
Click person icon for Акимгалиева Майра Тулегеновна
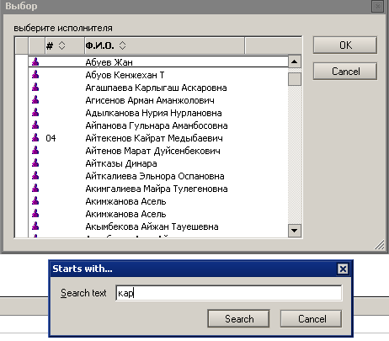35,188
